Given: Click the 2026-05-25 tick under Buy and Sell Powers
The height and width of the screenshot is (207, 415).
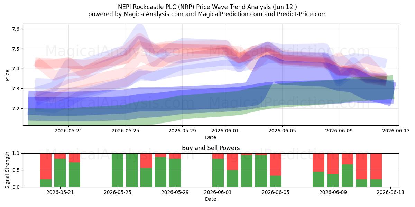Looking at the screenshot, I should tap(118, 193).
